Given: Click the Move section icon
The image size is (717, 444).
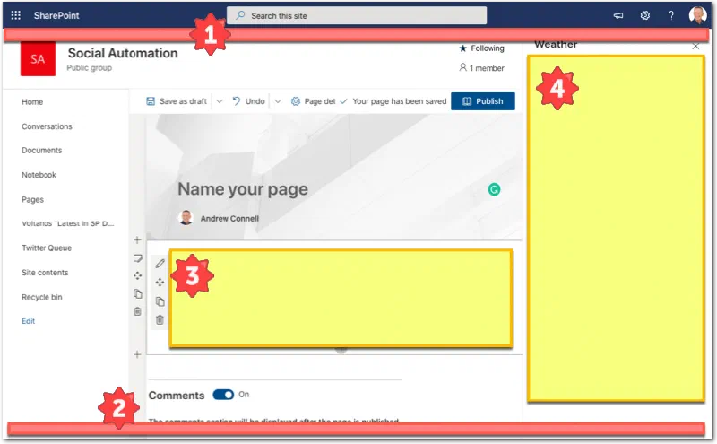Looking at the screenshot, I should coord(138,275).
